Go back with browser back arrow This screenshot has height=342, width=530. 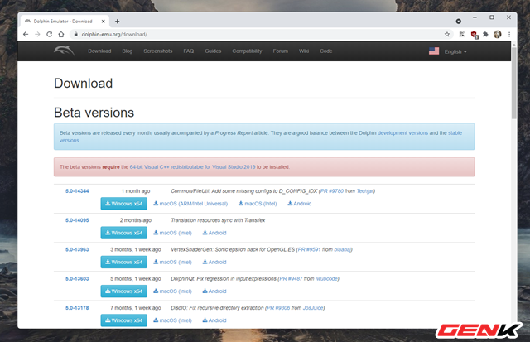[x=26, y=34]
